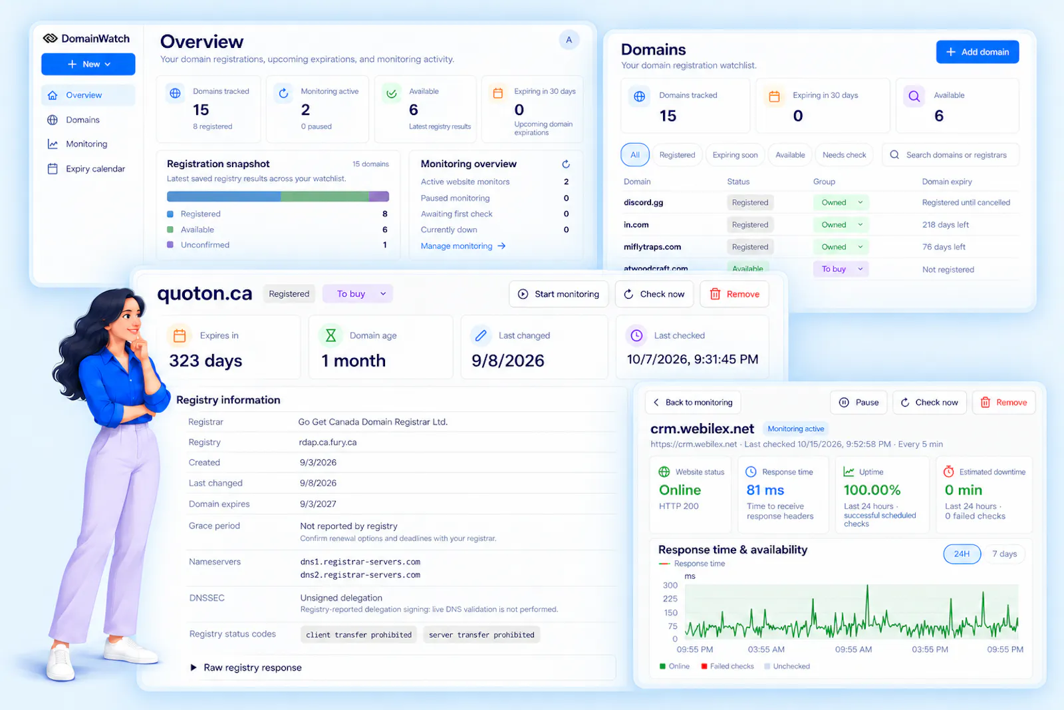Click the Monitoring active refresh icon card
The height and width of the screenshot is (710, 1064).
(x=283, y=93)
